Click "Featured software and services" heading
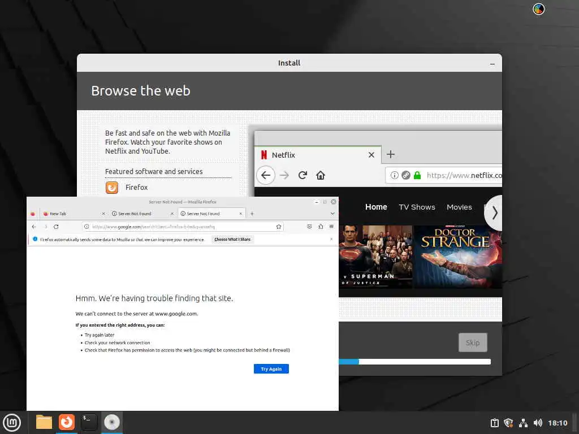This screenshot has width=579, height=434. (x=154, y=172)
